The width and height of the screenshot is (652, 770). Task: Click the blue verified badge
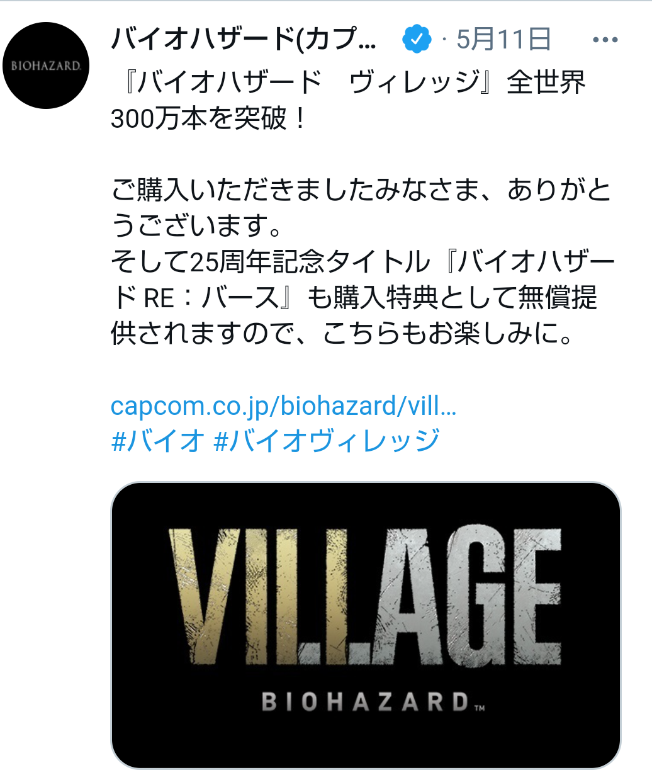(x=416, y=40)
